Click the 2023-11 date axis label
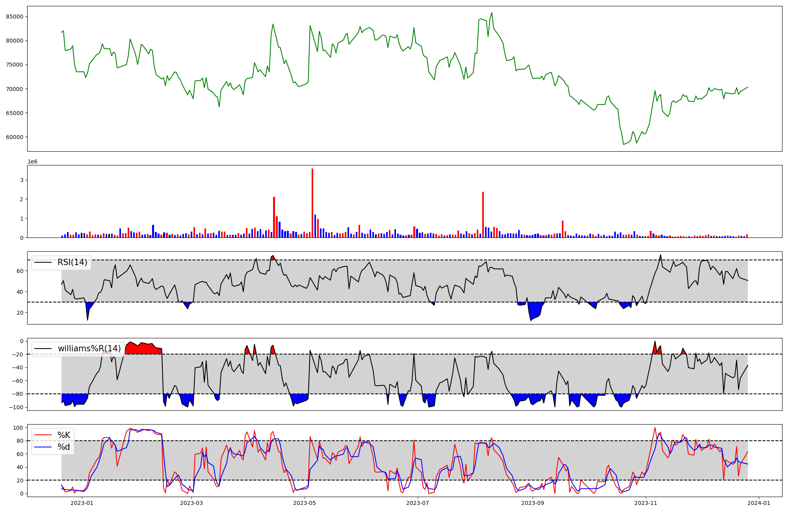The width and height of the screenshot is (788, 512). pyautogui.click(x=646, y=503)
